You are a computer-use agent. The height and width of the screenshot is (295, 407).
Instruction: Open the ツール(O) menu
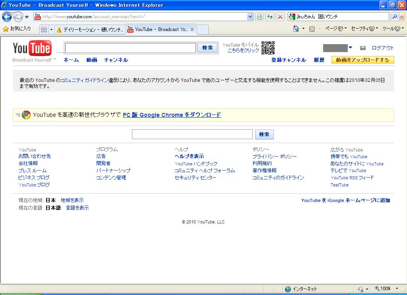tap(393, 29)
